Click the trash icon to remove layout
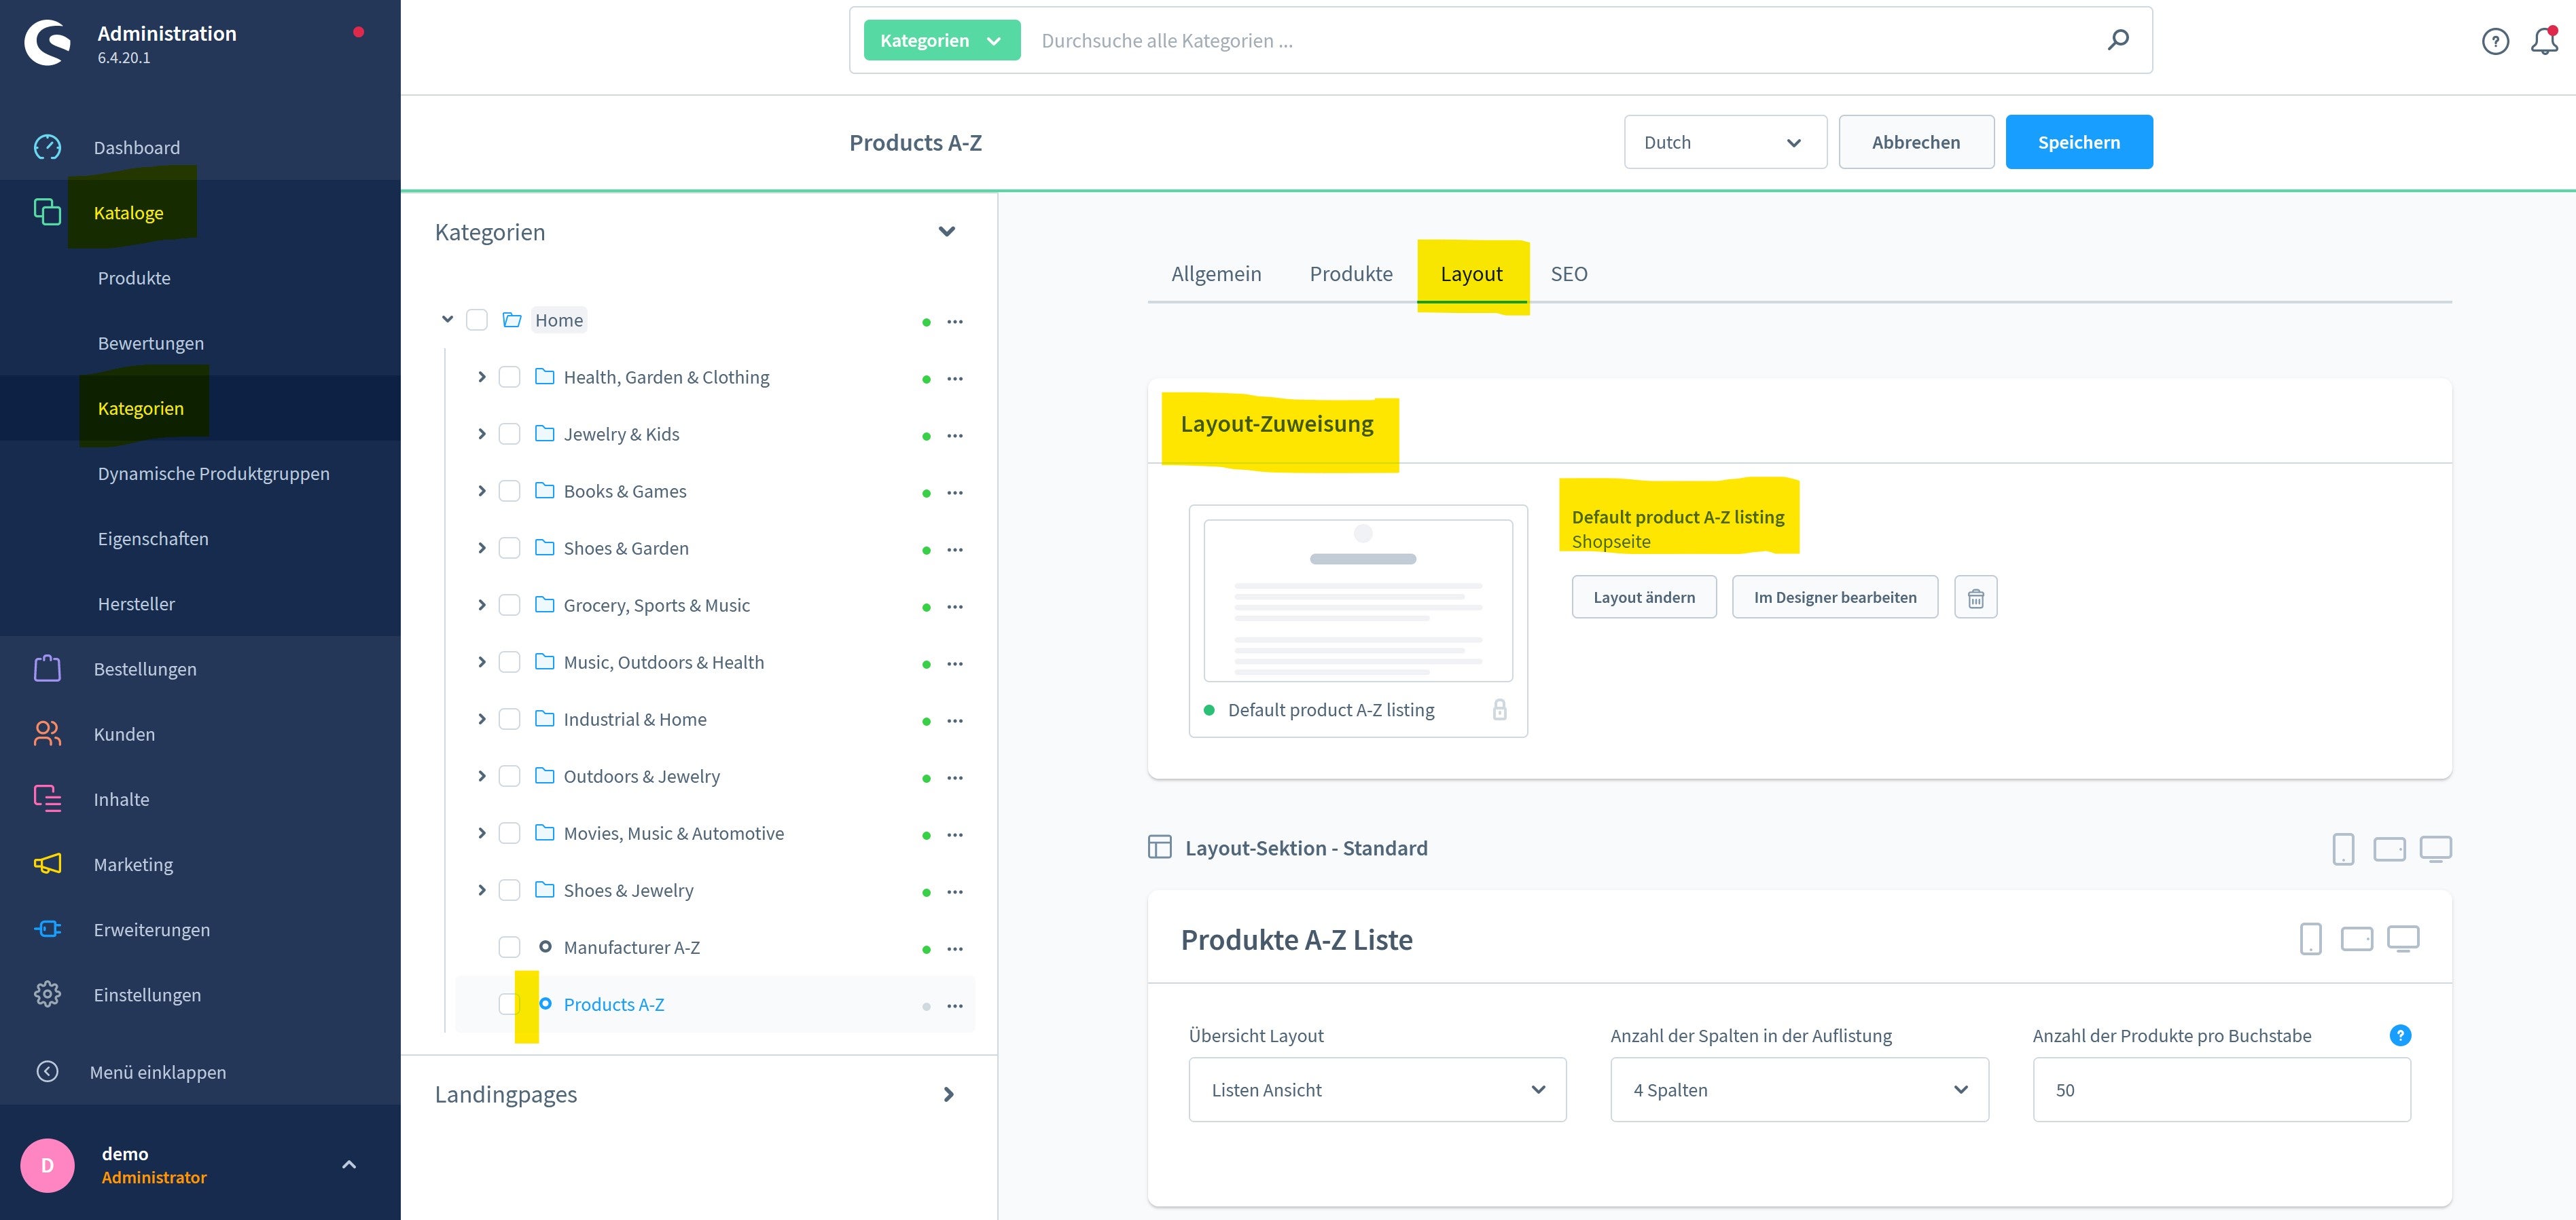2576x1220 pixels. 1975,597
